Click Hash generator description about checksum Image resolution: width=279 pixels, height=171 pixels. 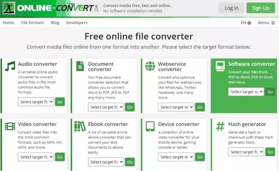250,137
